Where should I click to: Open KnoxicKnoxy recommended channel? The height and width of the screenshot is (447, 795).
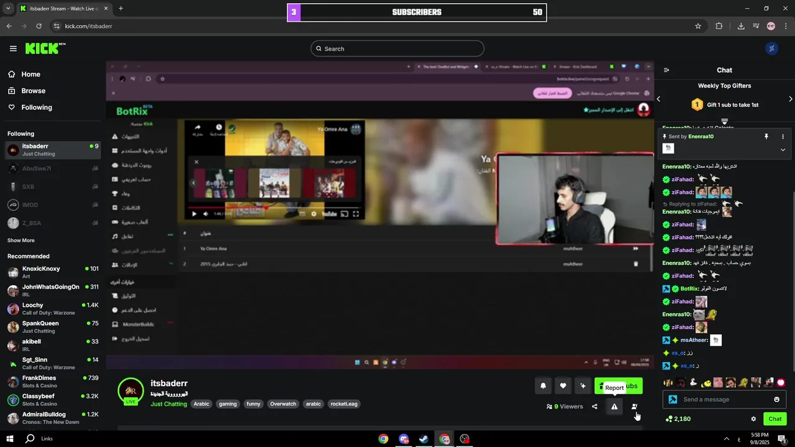(x=53, y=272)
